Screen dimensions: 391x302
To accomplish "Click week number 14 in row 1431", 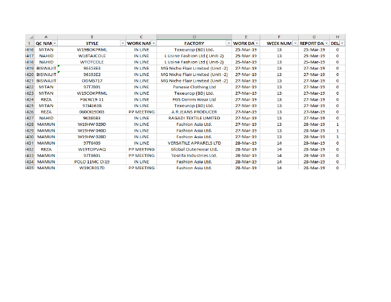I will click(279, 143).
